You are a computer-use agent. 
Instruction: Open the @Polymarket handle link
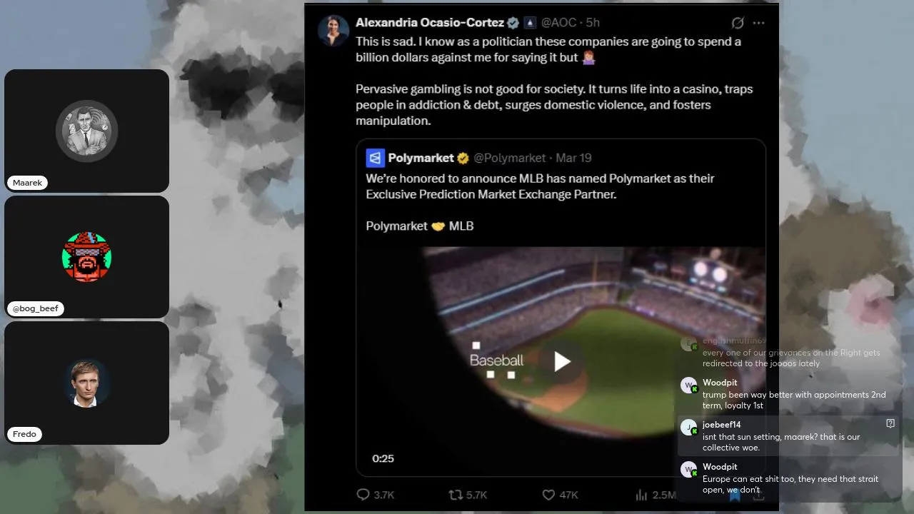(x=510, y=158)
